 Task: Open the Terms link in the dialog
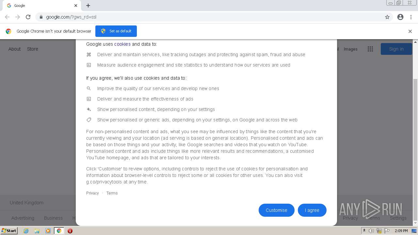tap(112, 193)
